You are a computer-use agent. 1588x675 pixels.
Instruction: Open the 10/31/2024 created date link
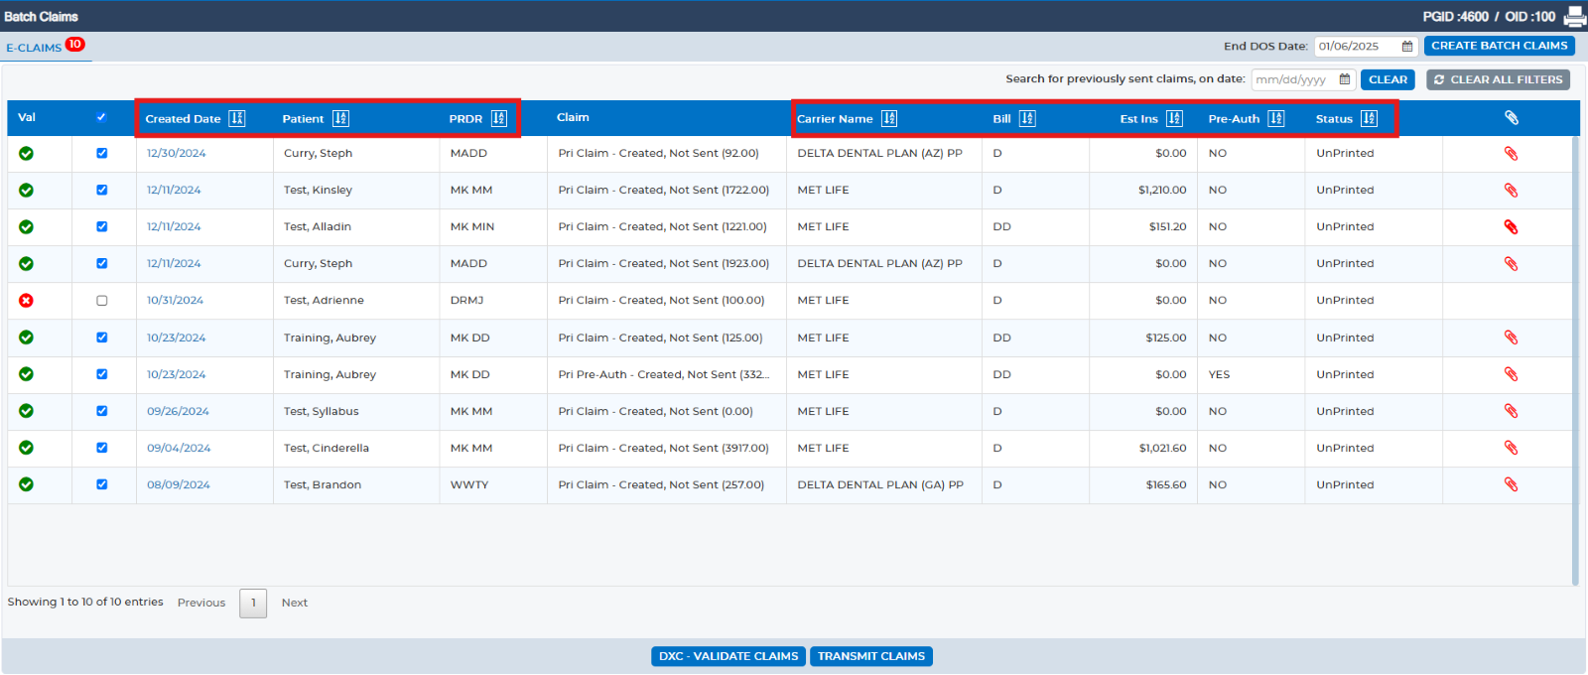coord(175,300)
